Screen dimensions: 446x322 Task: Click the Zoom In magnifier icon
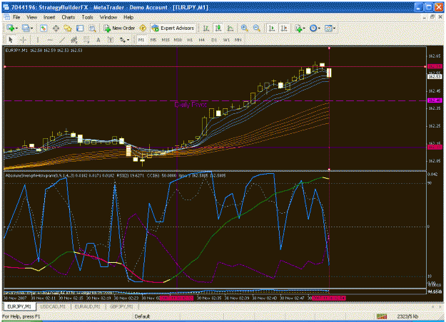(x=244, y=28)
